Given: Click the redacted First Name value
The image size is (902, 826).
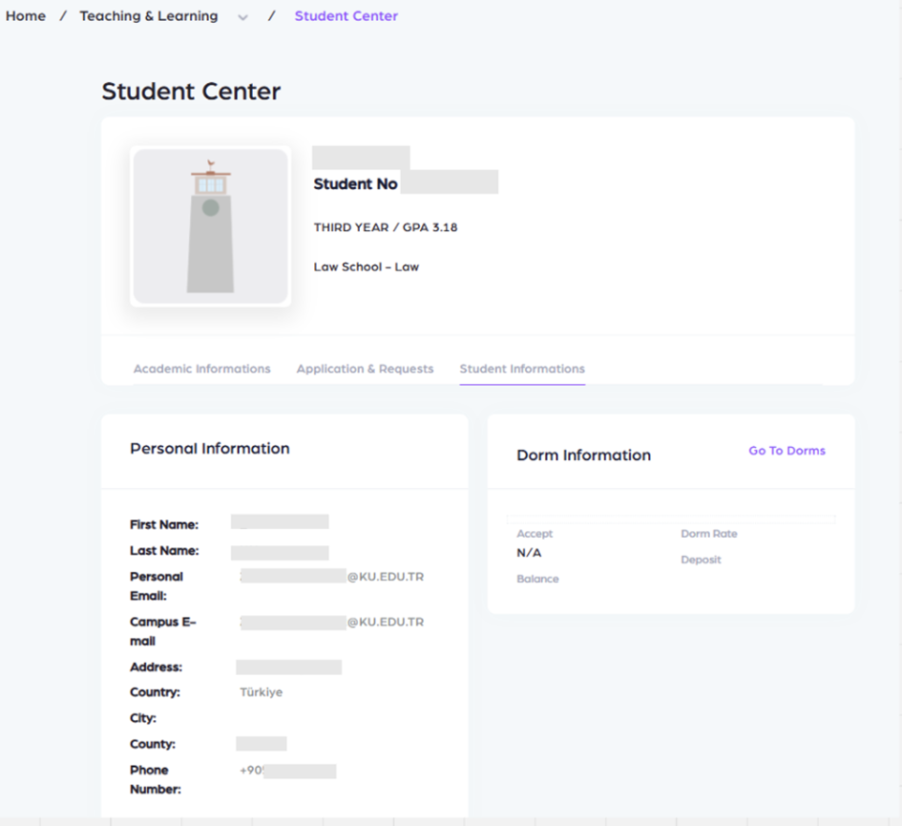Looking at the screenshot, I should click(280, 522).
